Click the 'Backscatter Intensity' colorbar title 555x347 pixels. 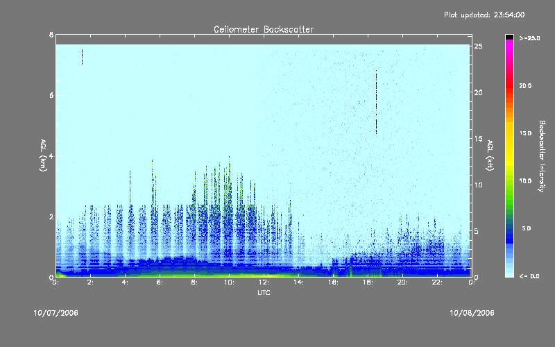point(542,156)
